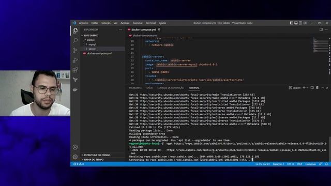The width and height of the screenshot is (331, 186).
Task: Click line 24 image value in editor
Action: click(x=187, y=64)
